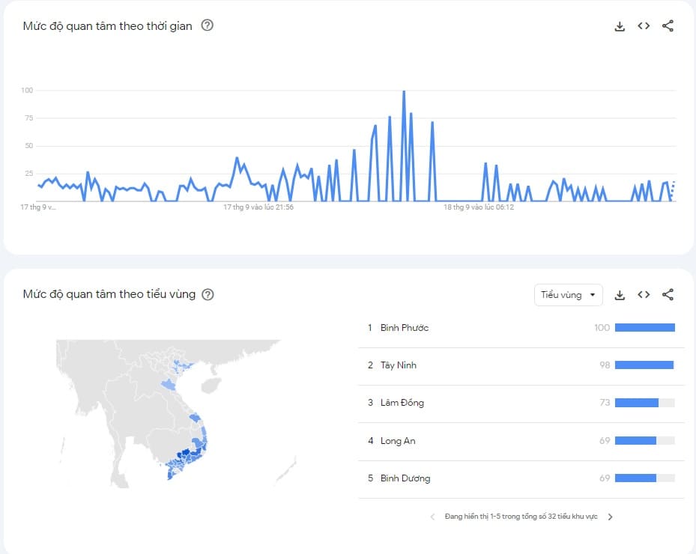
Task: Open help for interest by subregion
Action: [208, 294]
